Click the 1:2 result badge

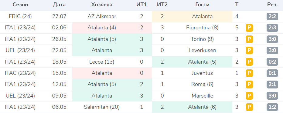(x=272, y=107)
